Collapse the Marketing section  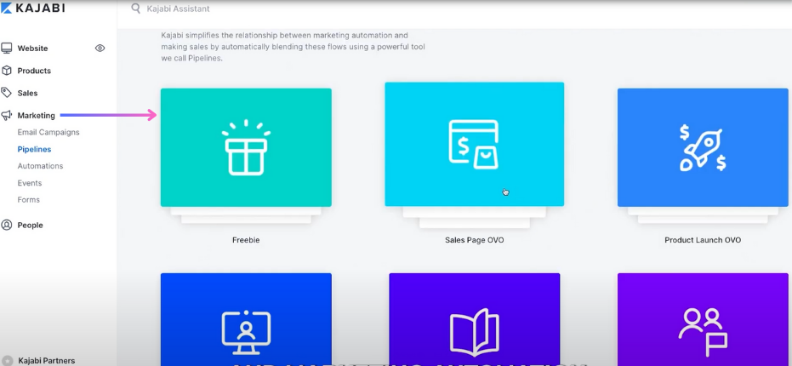37,115
